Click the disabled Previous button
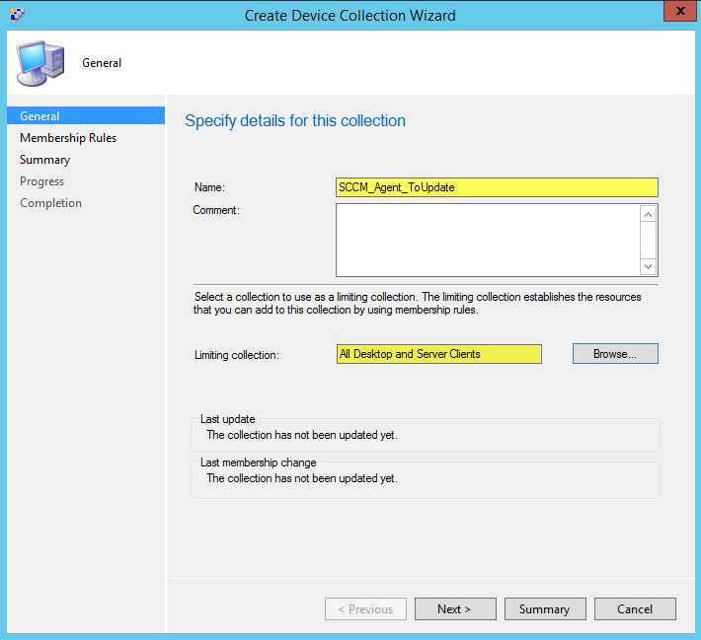Image resolution: width=701 pixels, height=640 pixels. [365, 609]
